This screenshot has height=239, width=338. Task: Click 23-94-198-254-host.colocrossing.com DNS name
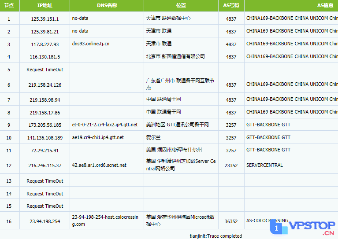click(x=105, y=221)
